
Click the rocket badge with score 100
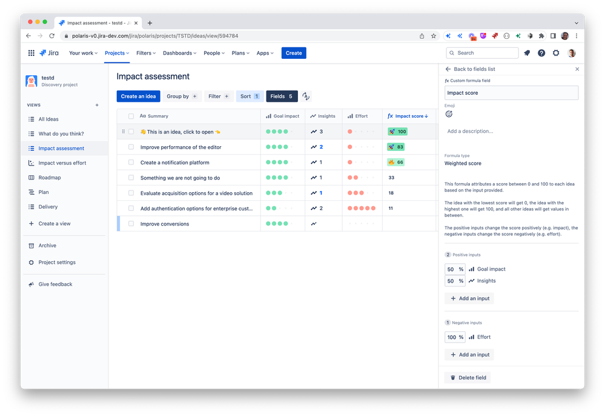(x=397, y=132)
